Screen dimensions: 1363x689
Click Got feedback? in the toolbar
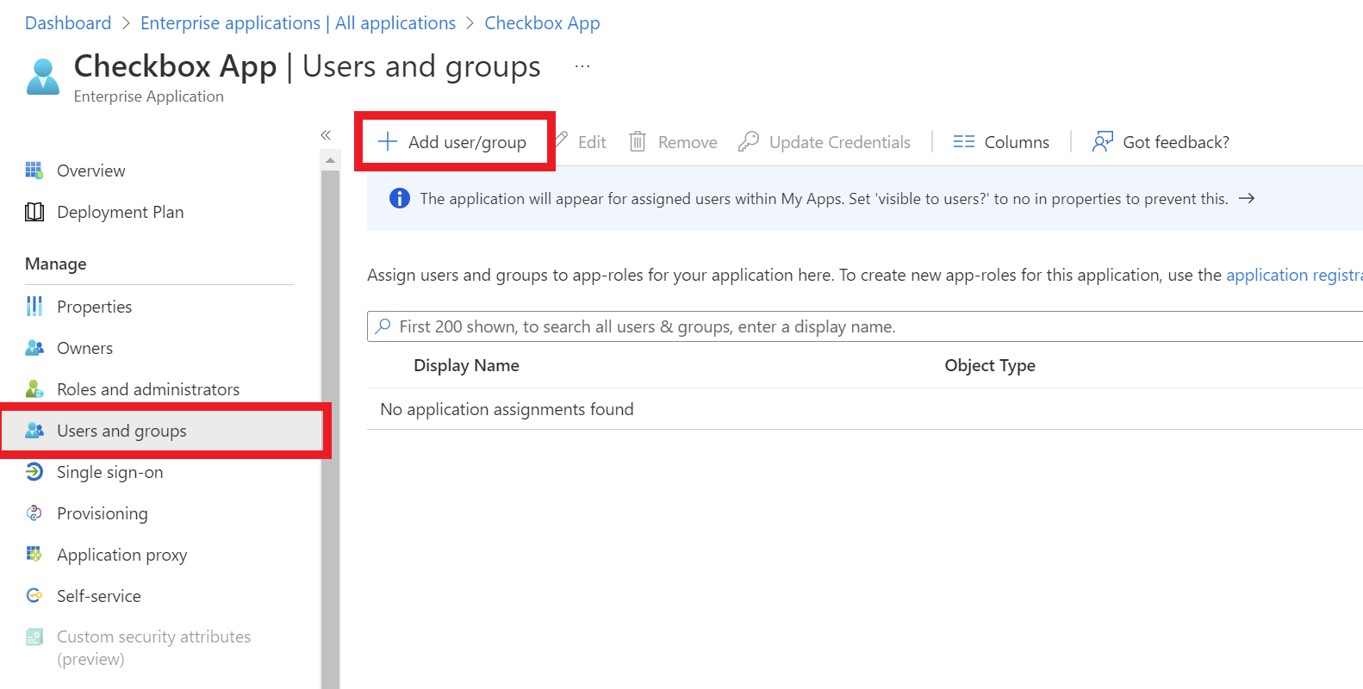coord(1161,142)
